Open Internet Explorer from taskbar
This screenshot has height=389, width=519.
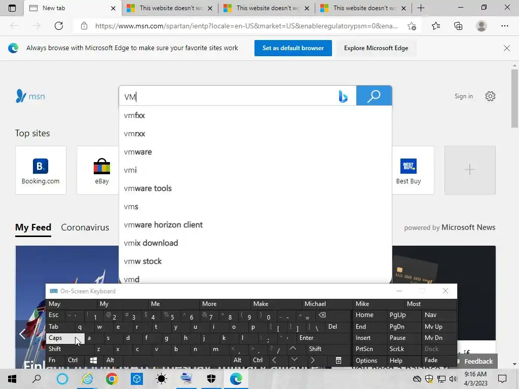click(87, 379)
